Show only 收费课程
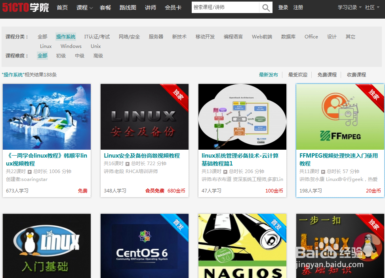This screenshot has height=278, width=385. 356,75
